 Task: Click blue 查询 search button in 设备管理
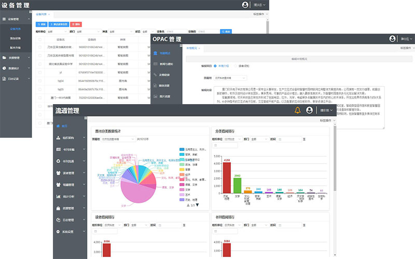(x=226, y=32)
